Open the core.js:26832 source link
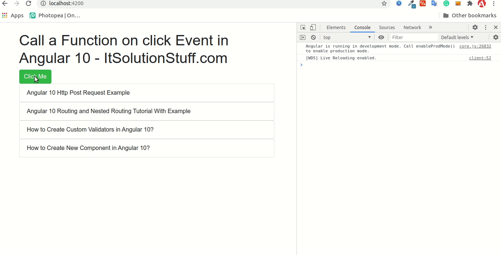 click(475, 46)
